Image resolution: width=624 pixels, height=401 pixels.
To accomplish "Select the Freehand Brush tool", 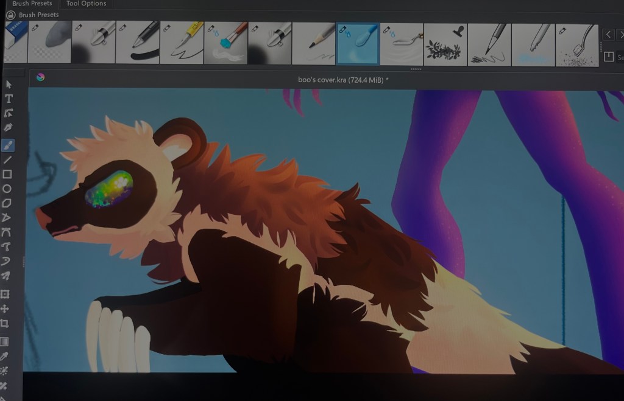I will 9,145.
